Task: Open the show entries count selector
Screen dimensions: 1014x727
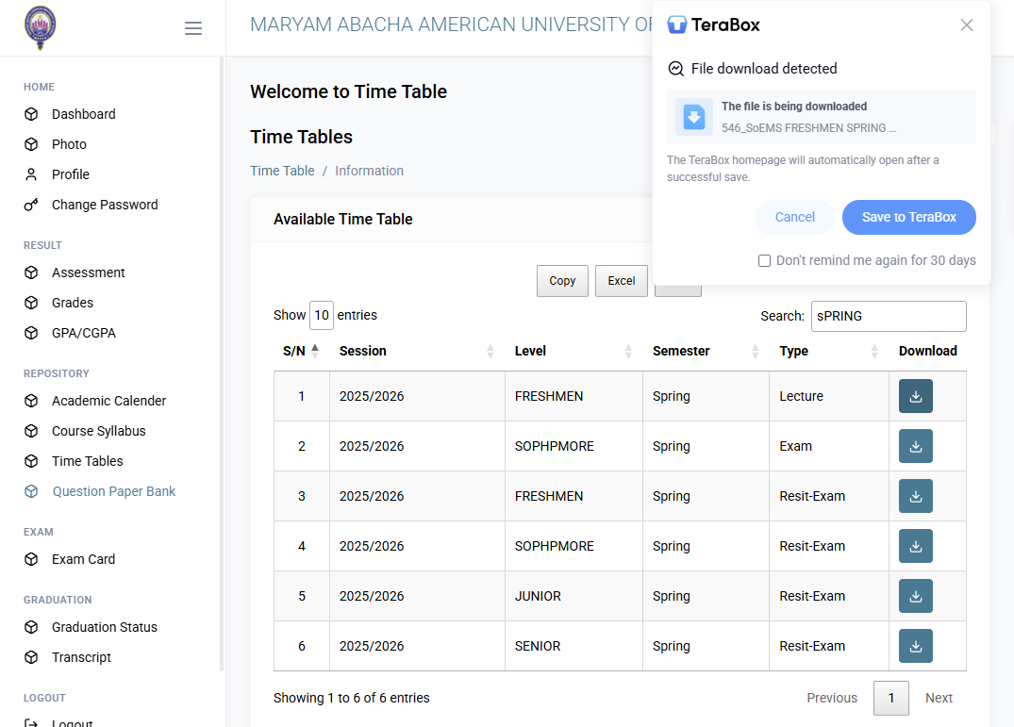Action: (322, 315)
